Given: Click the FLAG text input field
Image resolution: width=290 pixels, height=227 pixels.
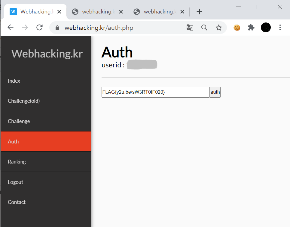Looking at the screenshot, I should [x=156, y=92].
